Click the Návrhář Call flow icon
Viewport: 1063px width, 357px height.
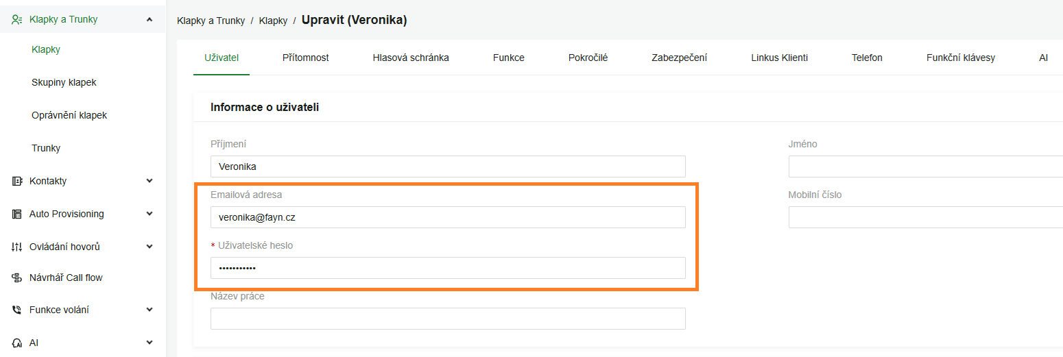pyautogui.click(x=17, y=278)
